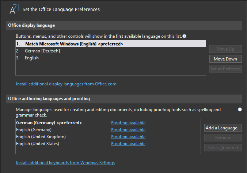Image resolution: width=247 pixels, height=173 pixels.
Task: Open Proofing available link for English (Germany)
Action: (x=128, y=130)
